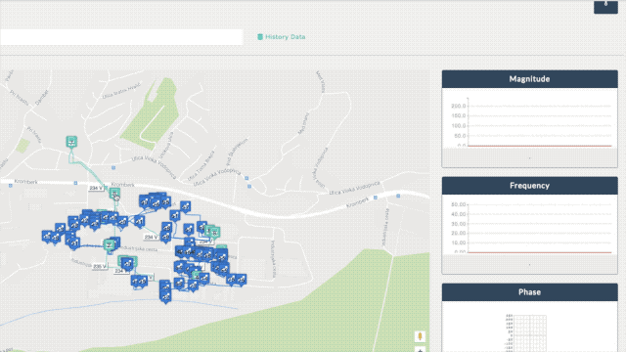Select the isolated teal transformer marker north of Kromberk road
Image resolution: width=626 pixels, height=352 pixels.
click(71, 142)
